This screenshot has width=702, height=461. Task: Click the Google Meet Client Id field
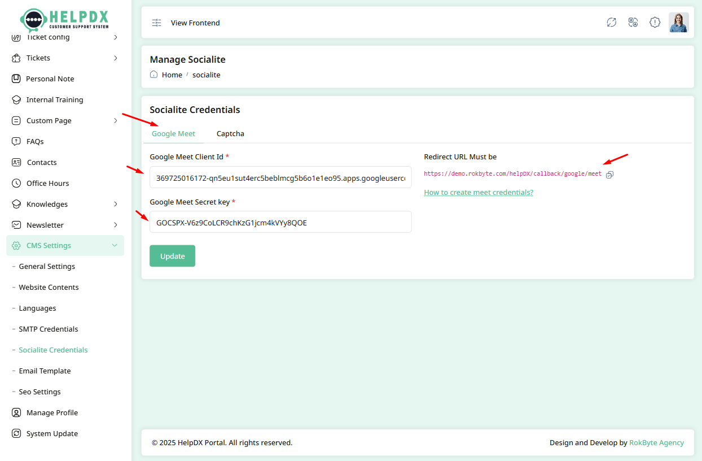coord(280,177)
